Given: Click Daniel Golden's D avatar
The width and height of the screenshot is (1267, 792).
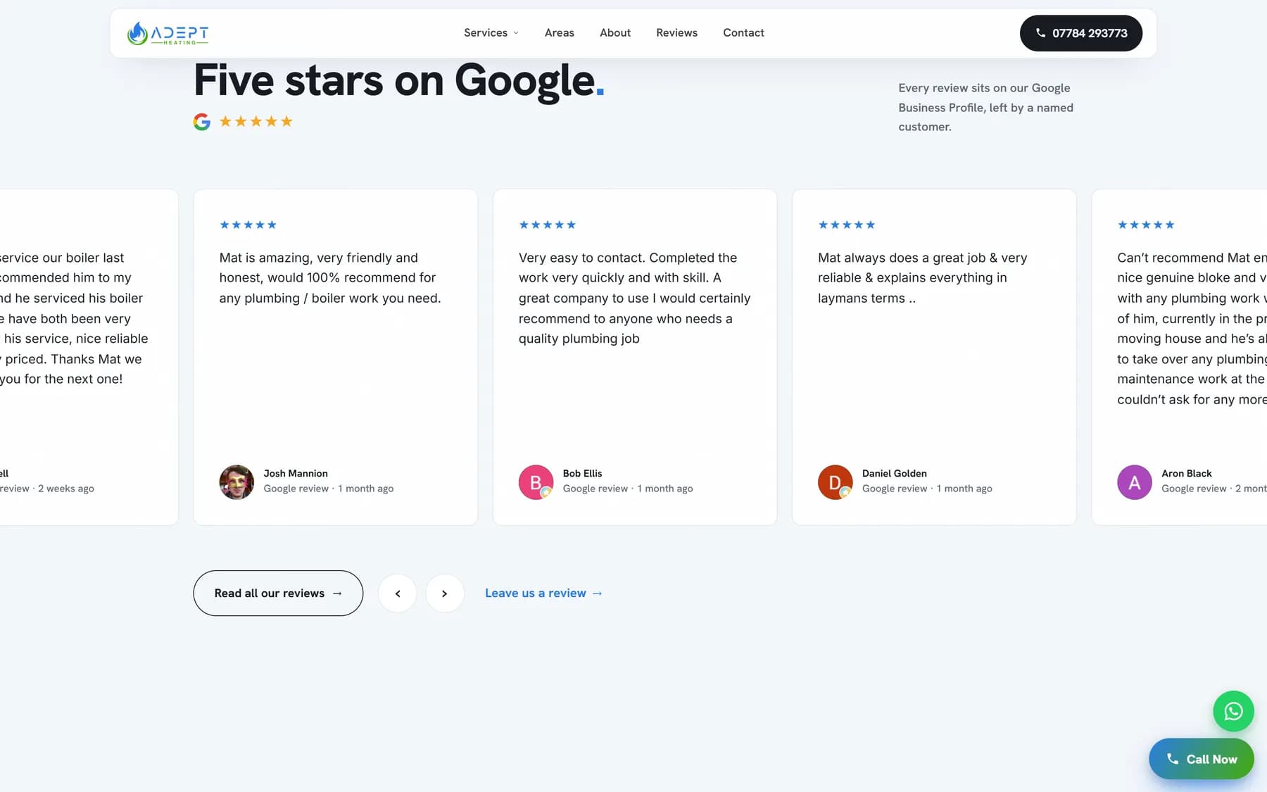Looking at the screenshot, I should [x=835, y=482].
